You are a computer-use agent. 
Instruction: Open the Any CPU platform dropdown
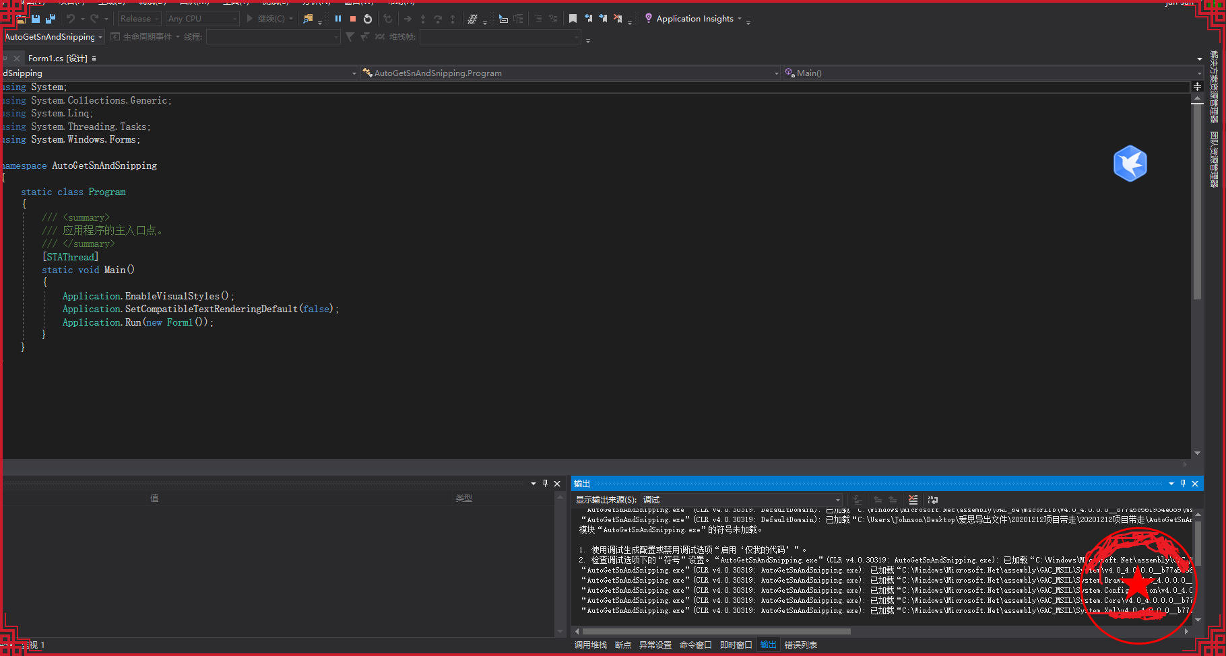point(202,19)
